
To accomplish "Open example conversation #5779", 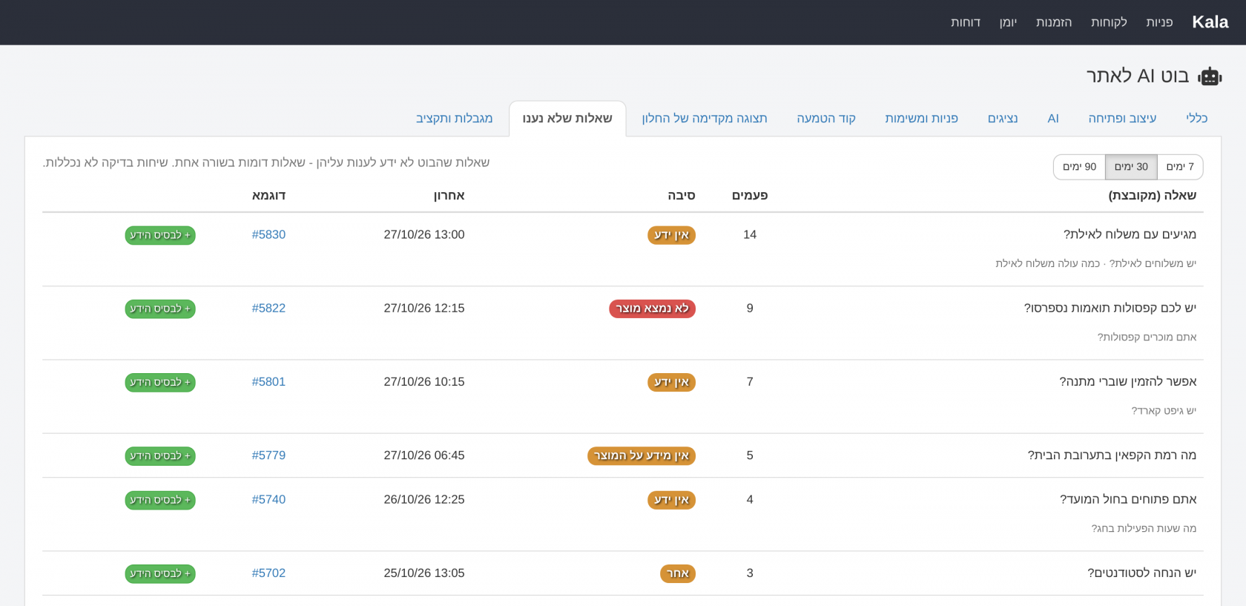I will pyautogui.click(x=268, y=455).
